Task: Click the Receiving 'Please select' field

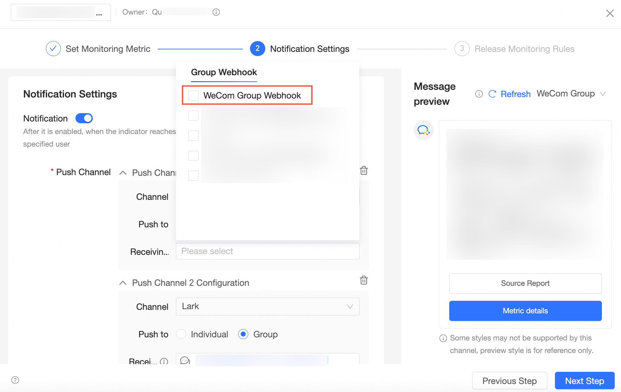Action: pyautogui.click(x=267, y=251)
